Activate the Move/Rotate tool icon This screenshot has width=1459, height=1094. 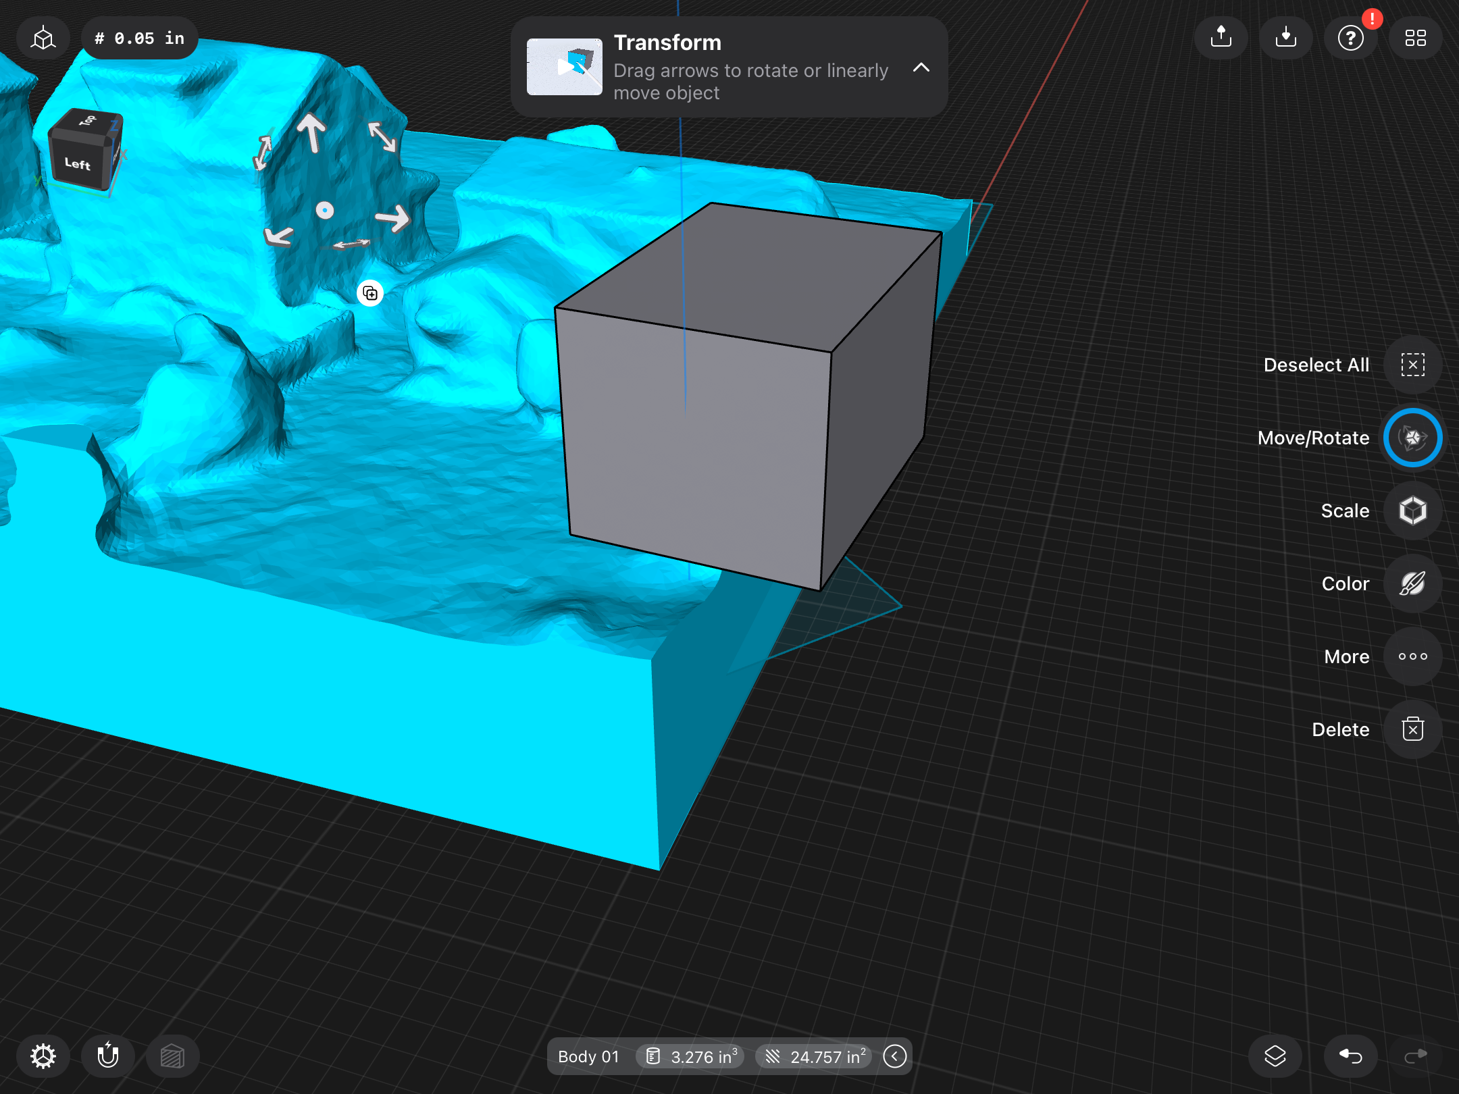pyautogui.click(x=1412, y=438)
